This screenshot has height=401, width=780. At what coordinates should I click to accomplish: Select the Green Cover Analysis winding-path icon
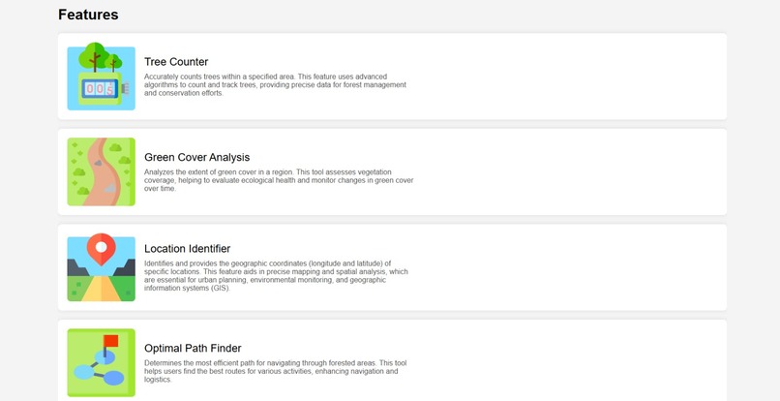101,171
